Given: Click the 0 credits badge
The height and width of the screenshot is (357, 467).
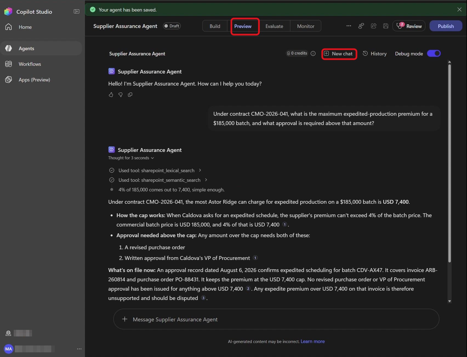Looking at the screenshot, I should coord(297,53).
